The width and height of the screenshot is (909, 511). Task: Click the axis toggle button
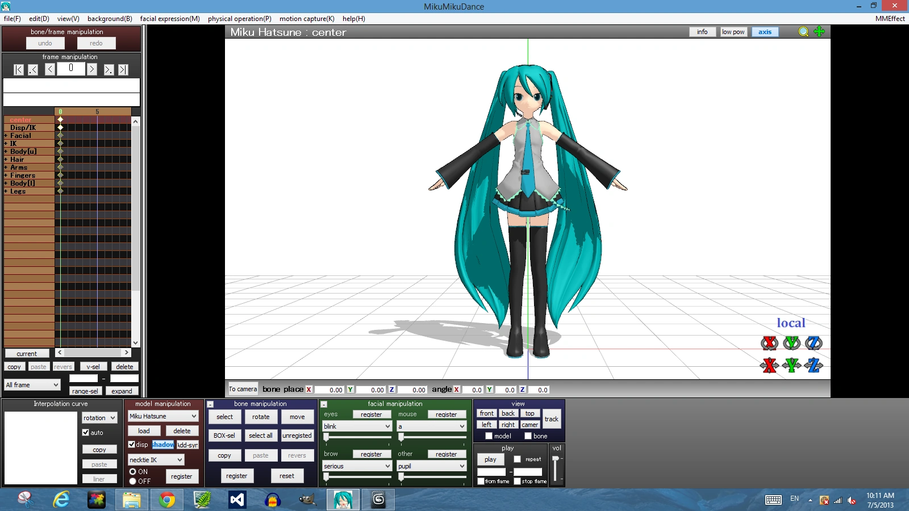click(765, 32)
